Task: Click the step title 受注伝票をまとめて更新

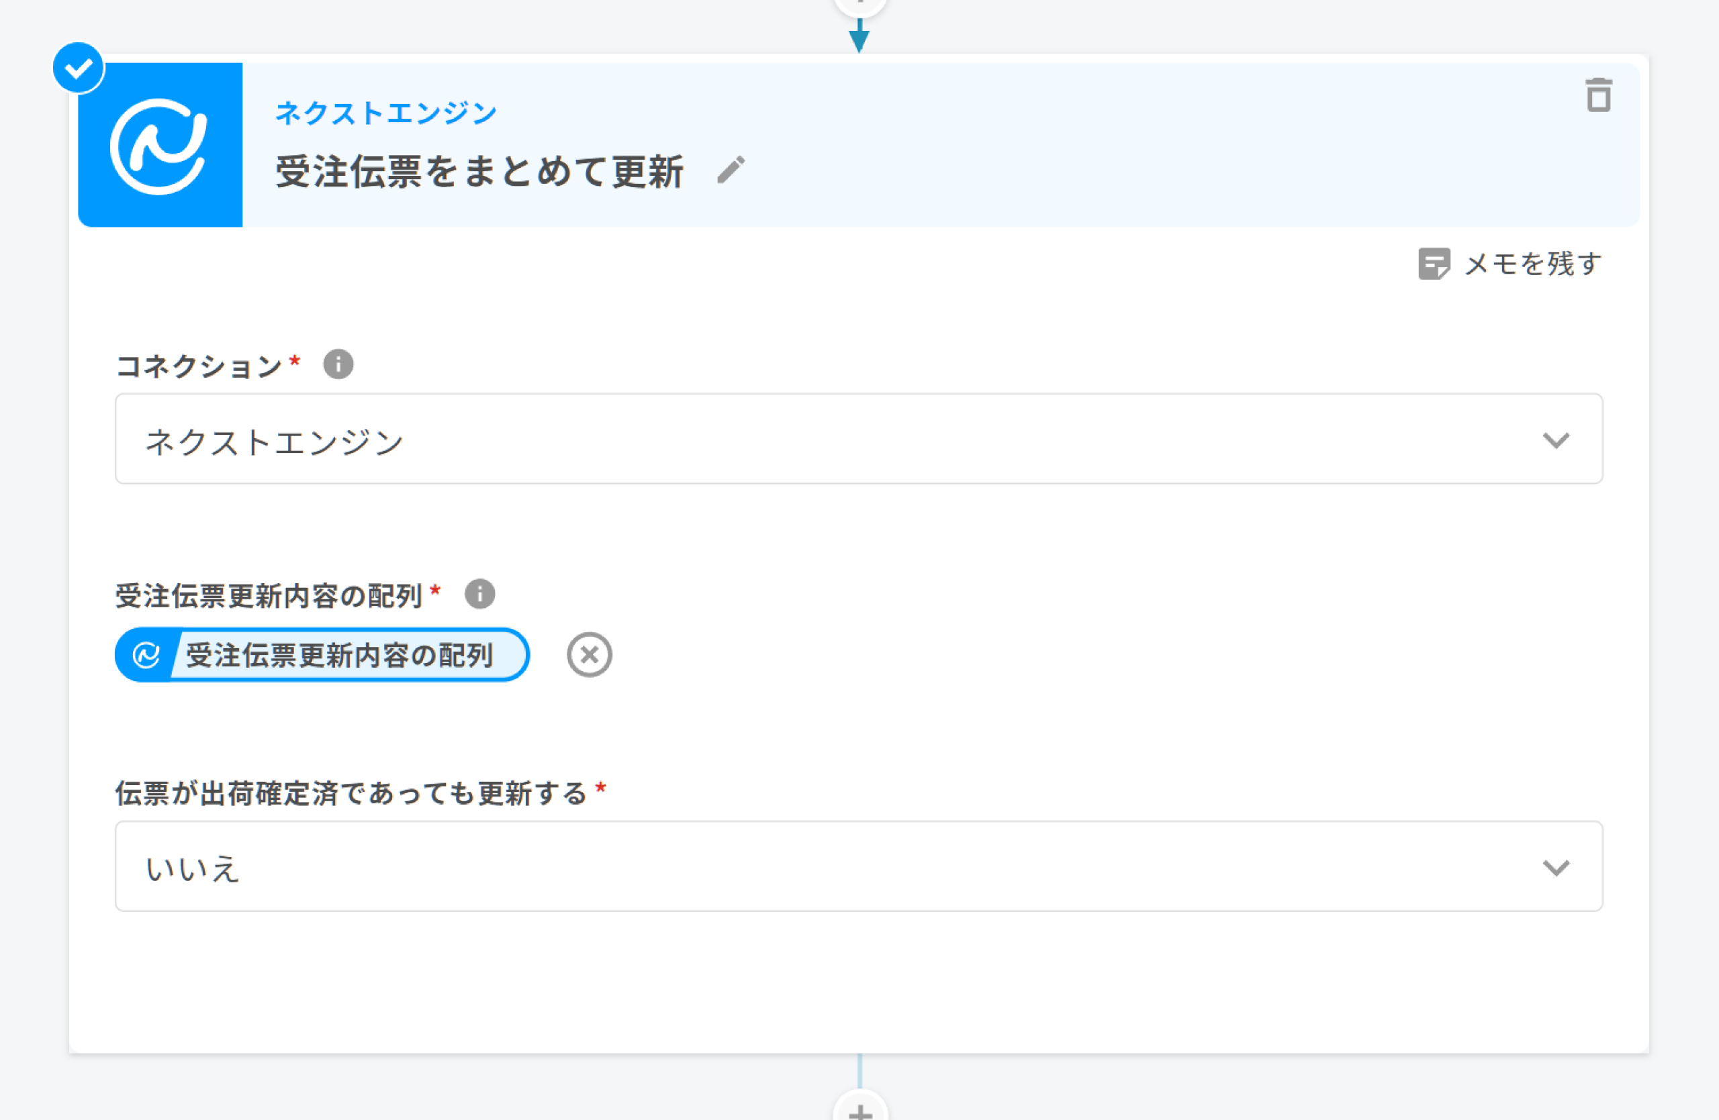Action: coord(479,172)
